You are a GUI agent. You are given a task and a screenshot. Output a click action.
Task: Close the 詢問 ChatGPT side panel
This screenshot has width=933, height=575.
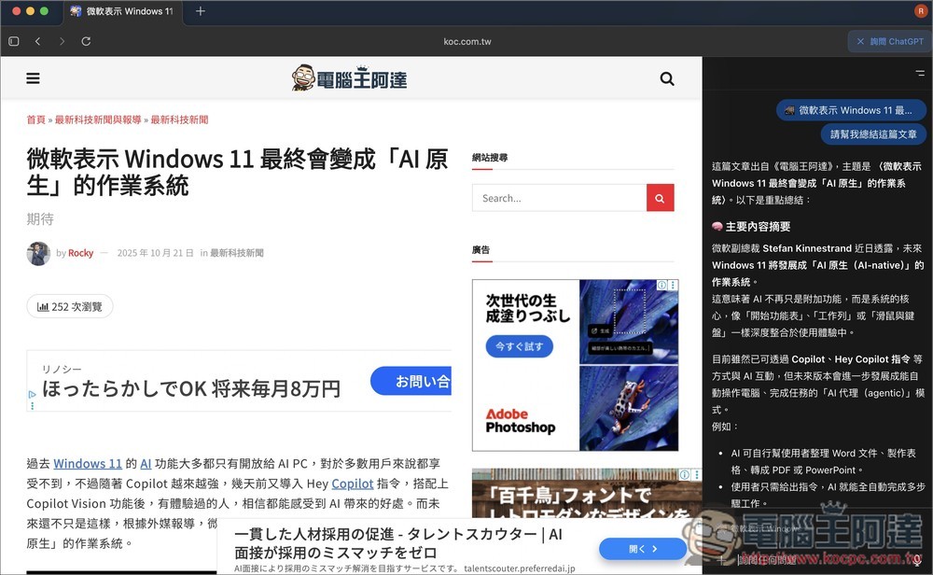859,41
